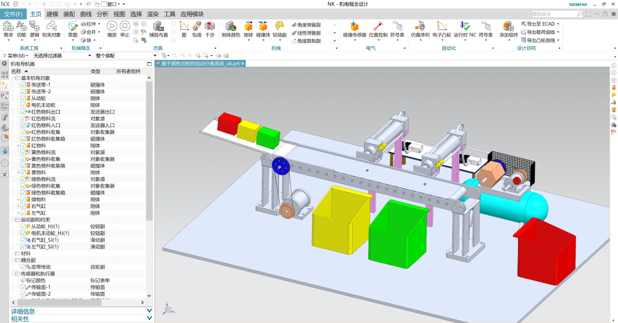Select 角度限制副 in the 机械 gallery
This screenshot has width=618, height=323.
click(306, 41)
